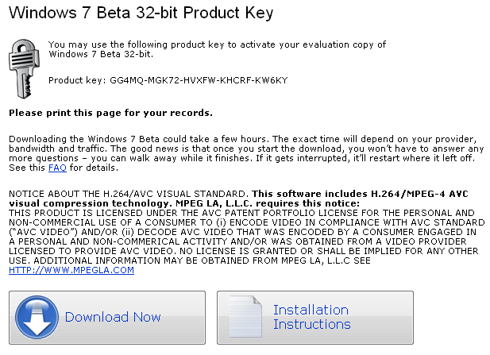Open the Installation Instructions button
This screenshot has height=355, width=490.
click(x=315, y=318)
